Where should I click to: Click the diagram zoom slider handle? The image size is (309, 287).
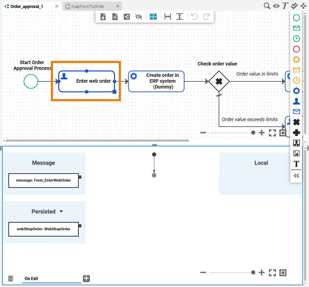coord(253,133)
